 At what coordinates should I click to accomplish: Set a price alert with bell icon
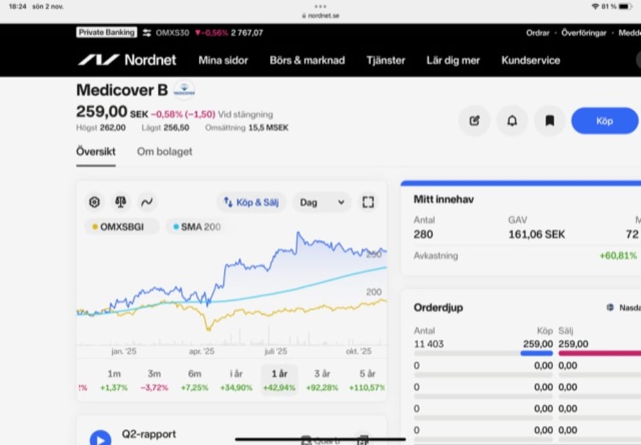512,121
